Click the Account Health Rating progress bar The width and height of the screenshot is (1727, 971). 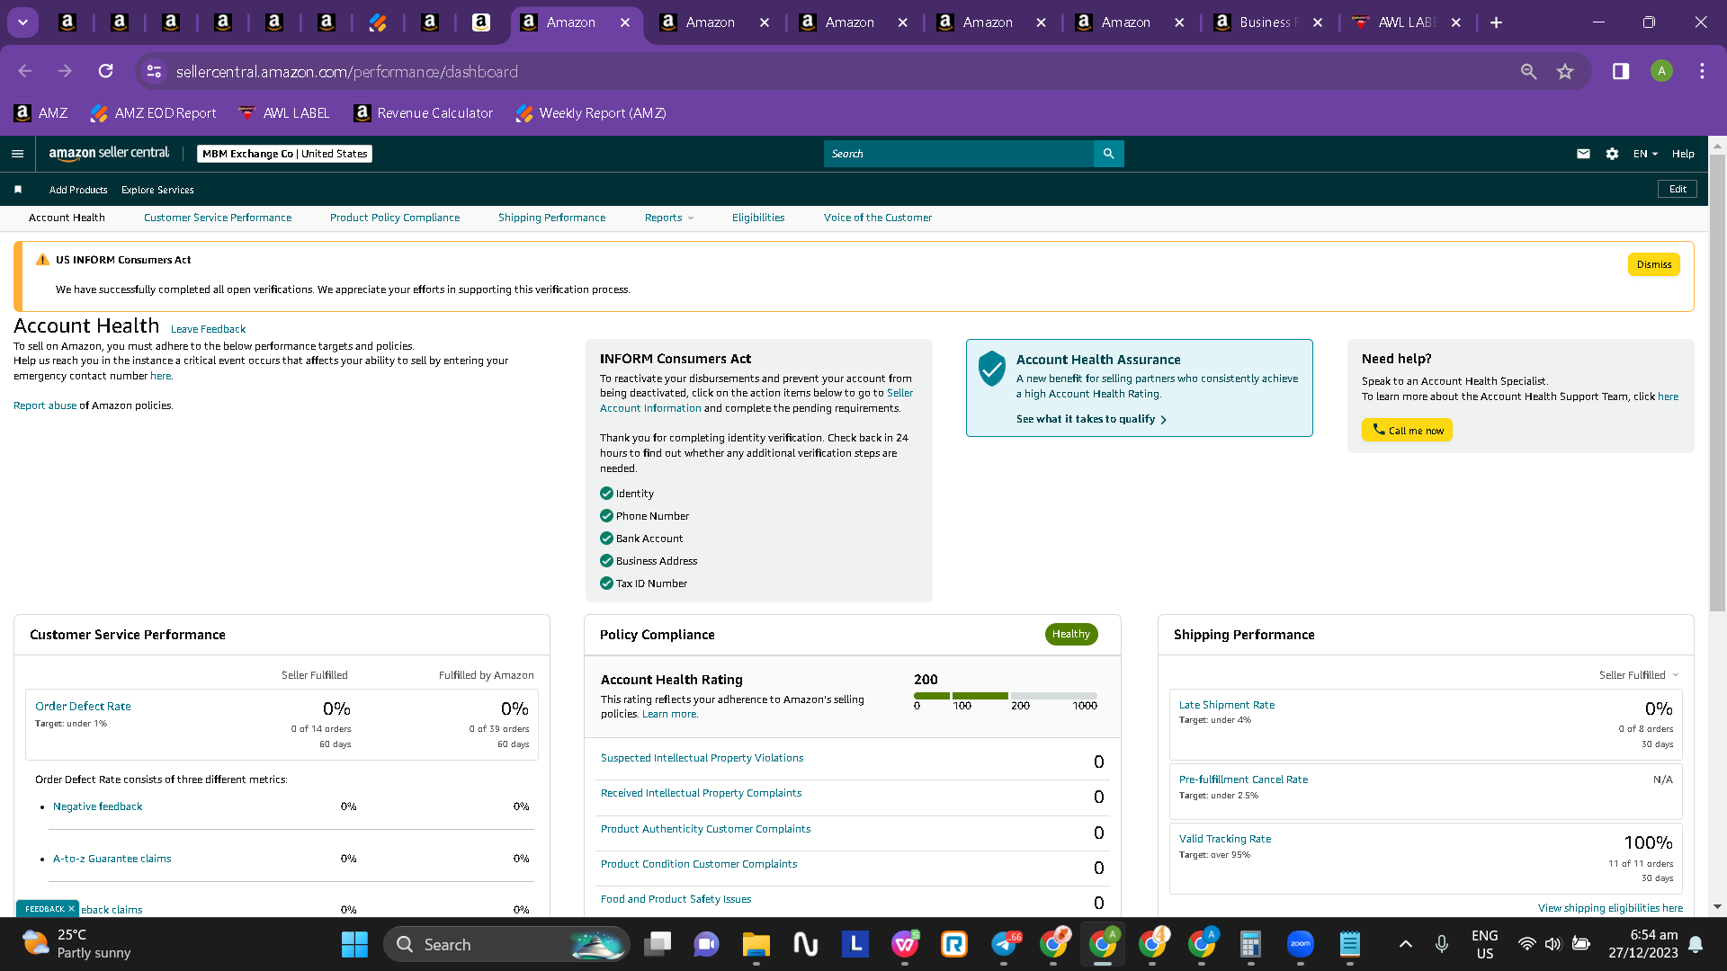(x=1006, y=696)
